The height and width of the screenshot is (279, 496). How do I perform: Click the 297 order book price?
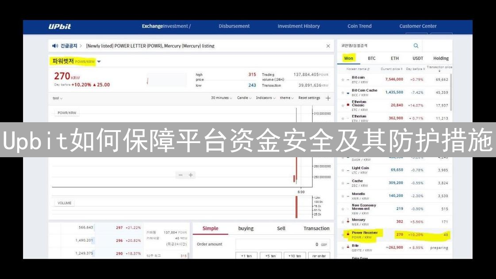point(119,228)
